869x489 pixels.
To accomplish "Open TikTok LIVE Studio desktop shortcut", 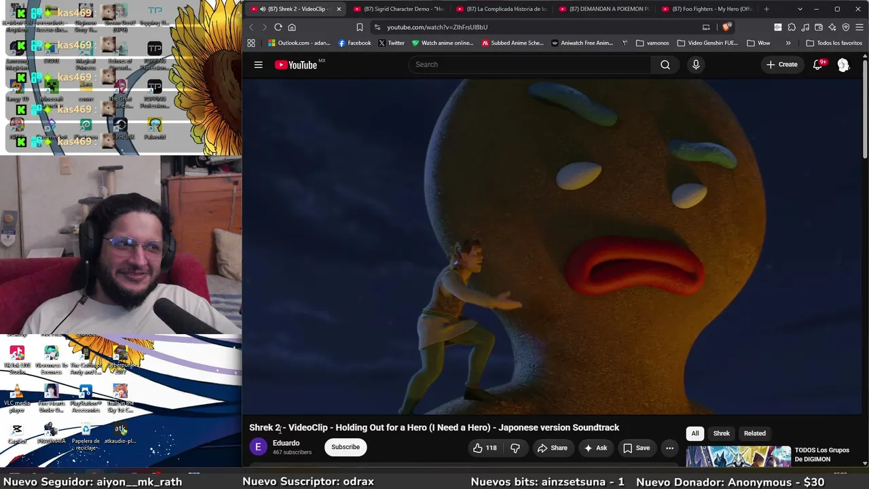I will coord(17,360).
